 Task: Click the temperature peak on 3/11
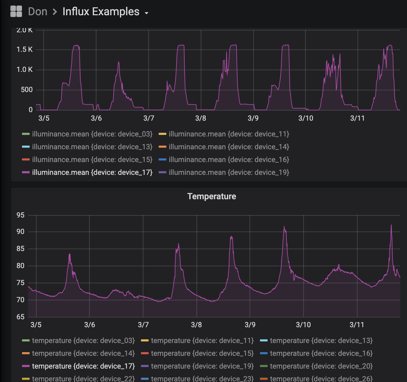[x=391, y=225]
